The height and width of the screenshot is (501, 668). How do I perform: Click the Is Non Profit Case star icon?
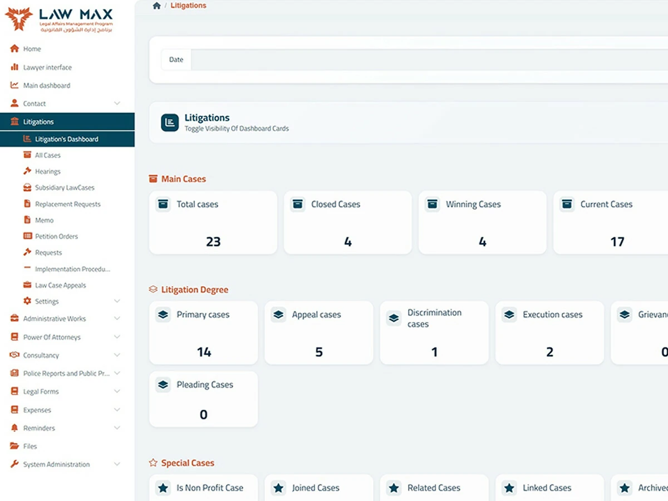pos(163,488)
